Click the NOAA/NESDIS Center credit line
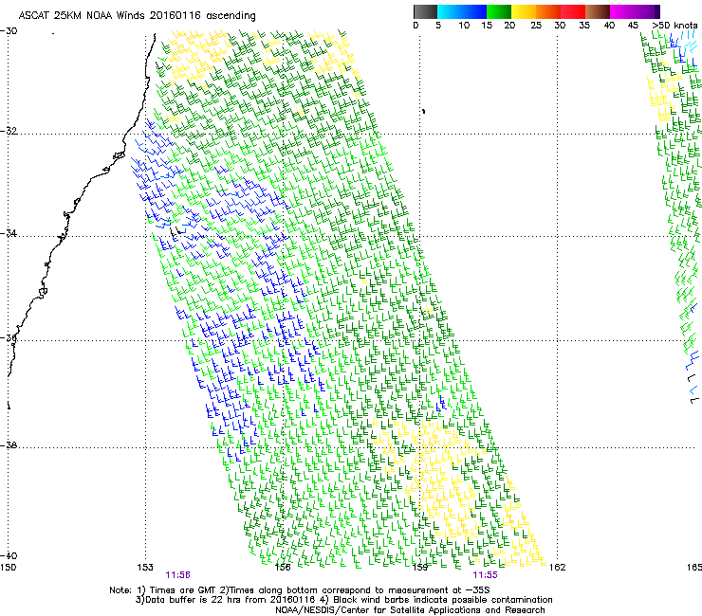 point(410,610)
